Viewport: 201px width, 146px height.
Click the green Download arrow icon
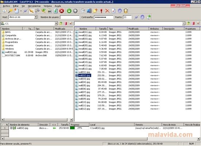(x=69, y=11)
